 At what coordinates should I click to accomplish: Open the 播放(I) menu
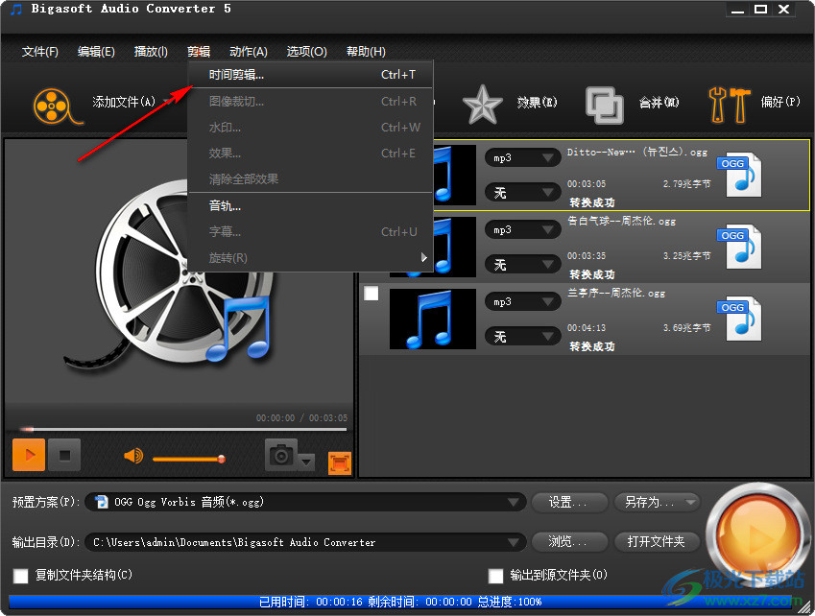[151, 52]
